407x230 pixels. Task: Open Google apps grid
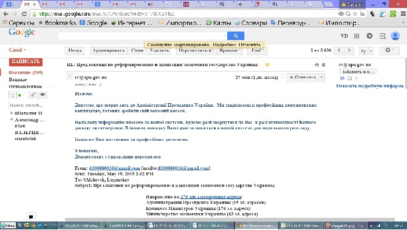pyautogui.click(x=357, y=36)
